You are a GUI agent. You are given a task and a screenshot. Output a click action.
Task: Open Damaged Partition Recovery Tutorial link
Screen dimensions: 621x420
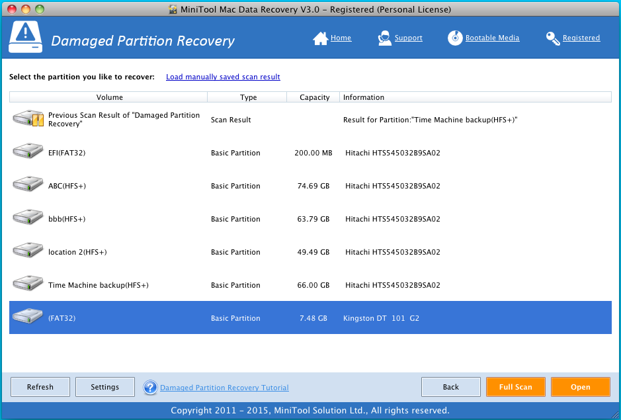(x=224, y=388)
